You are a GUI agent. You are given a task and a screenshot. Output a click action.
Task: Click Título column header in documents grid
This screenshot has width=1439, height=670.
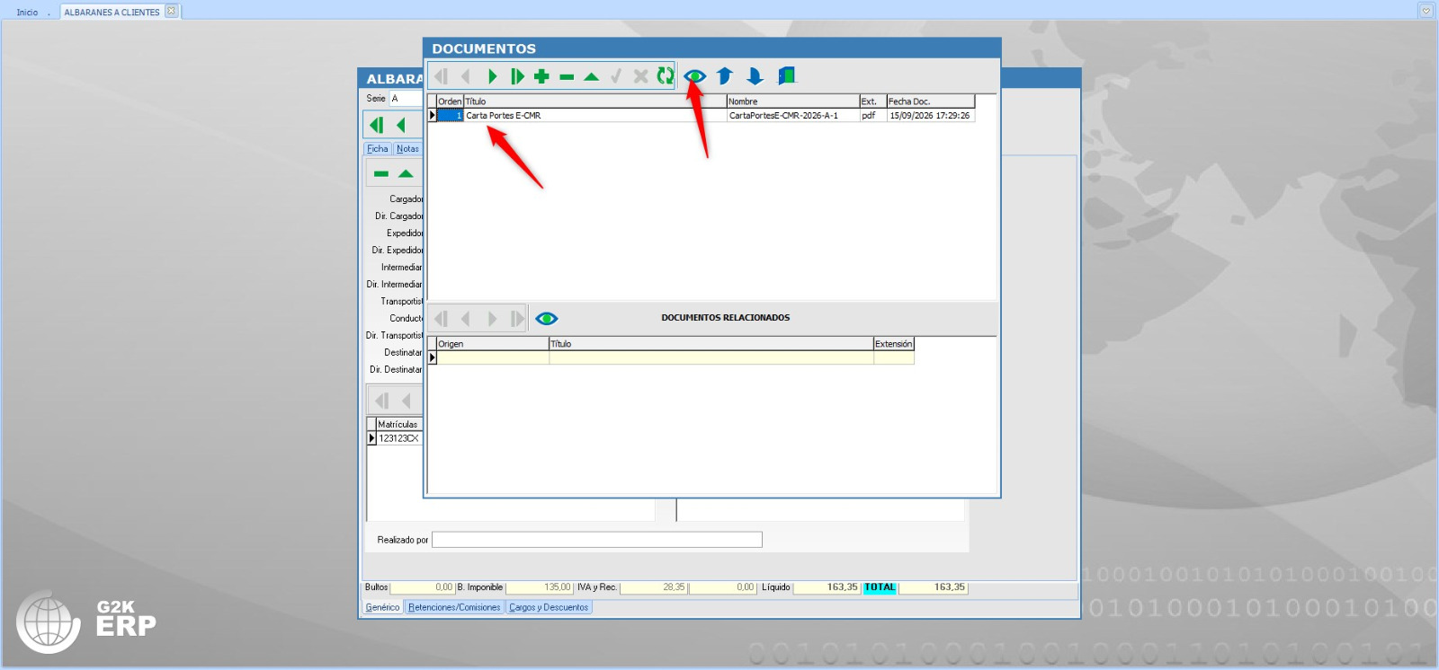(594, 101)
